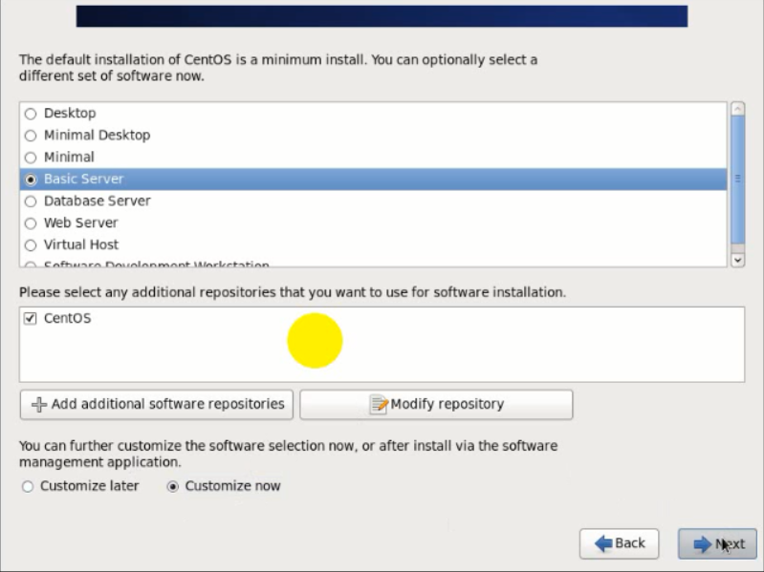Select the Web Server radio option

point(31,223)
